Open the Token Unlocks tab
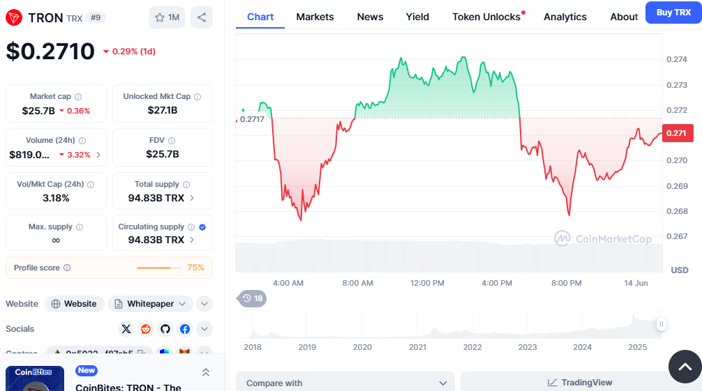The image size is (702, 391). 486,17
